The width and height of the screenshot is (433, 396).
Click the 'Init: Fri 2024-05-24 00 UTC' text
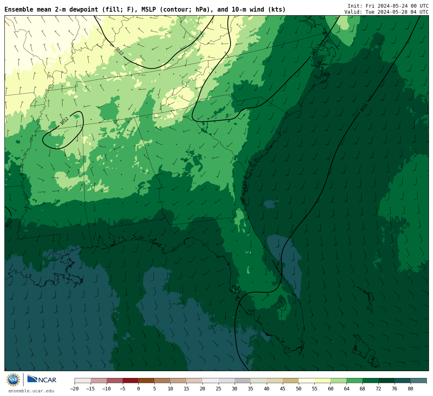coord(388,6)
